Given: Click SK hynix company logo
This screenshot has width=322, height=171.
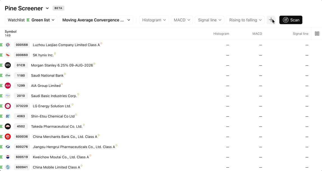Looking at the screenshot, I should [x=8, y=55].
